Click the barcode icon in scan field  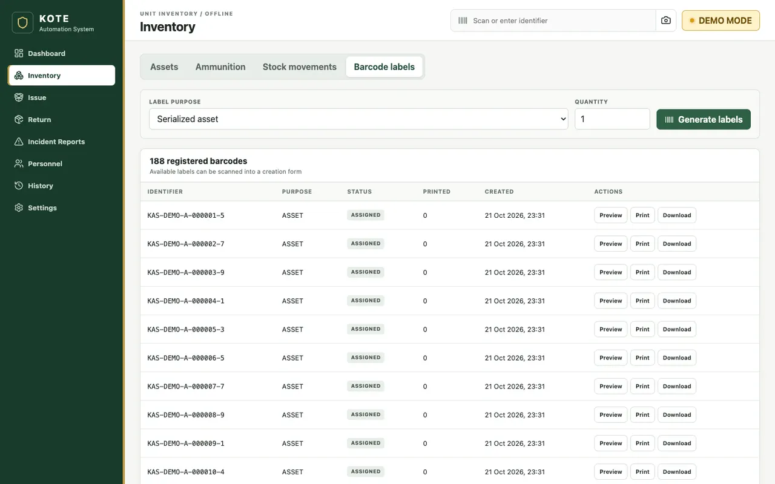(463, 21)
